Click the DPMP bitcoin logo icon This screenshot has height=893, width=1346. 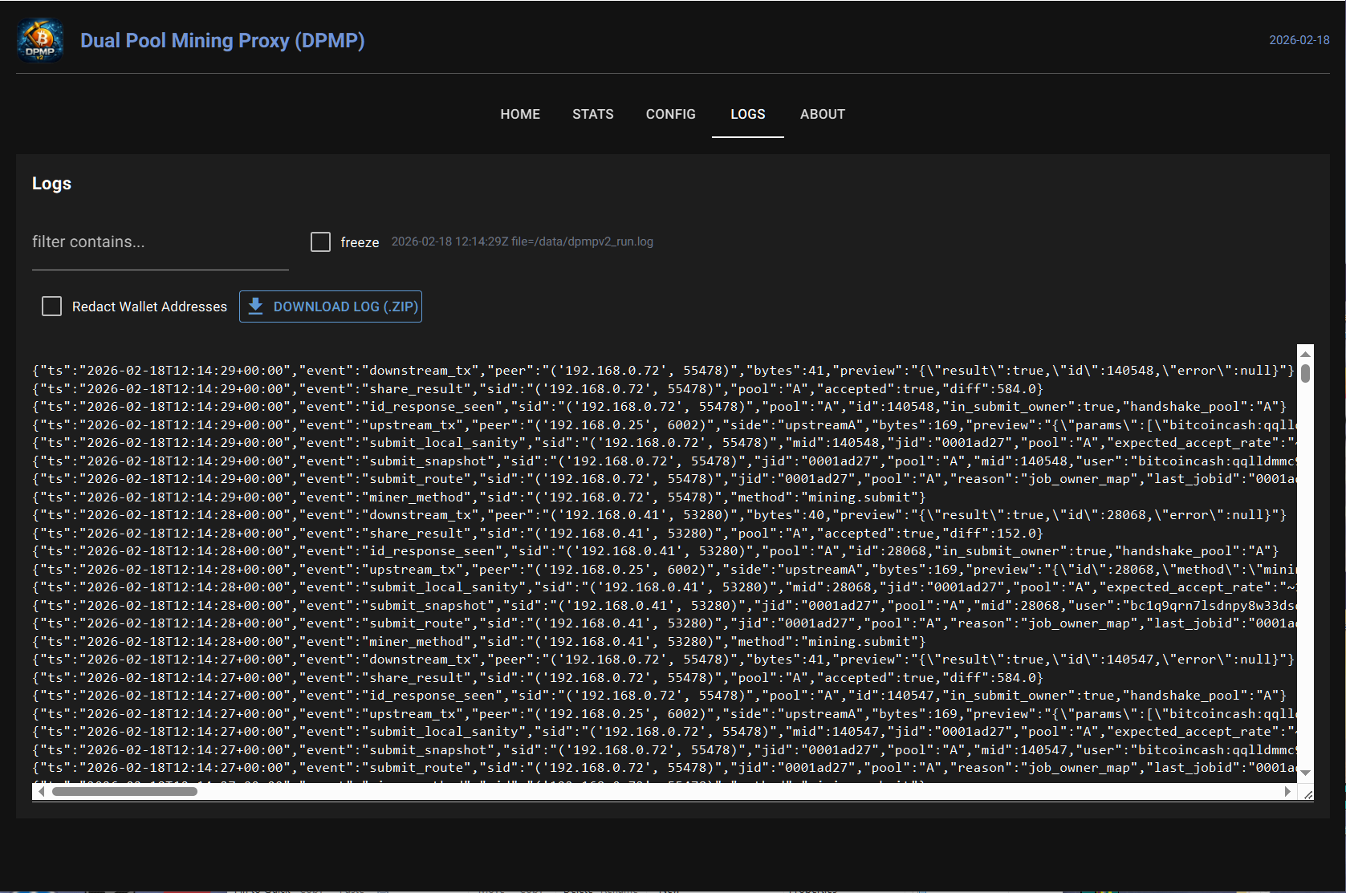[x=40, y=40]
